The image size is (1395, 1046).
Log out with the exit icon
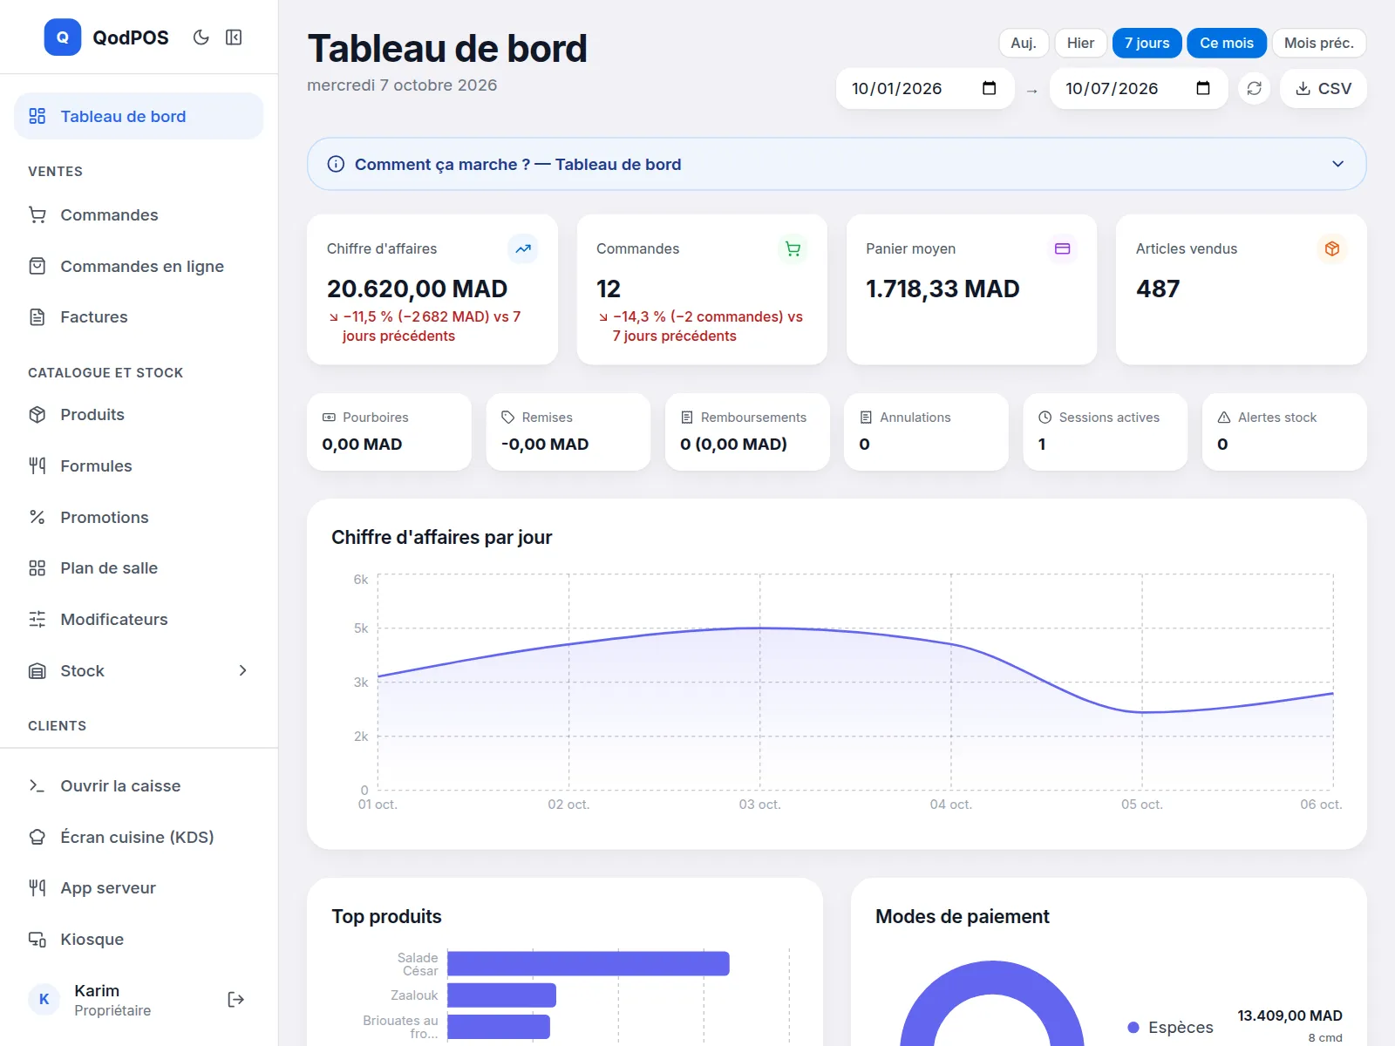235,999
